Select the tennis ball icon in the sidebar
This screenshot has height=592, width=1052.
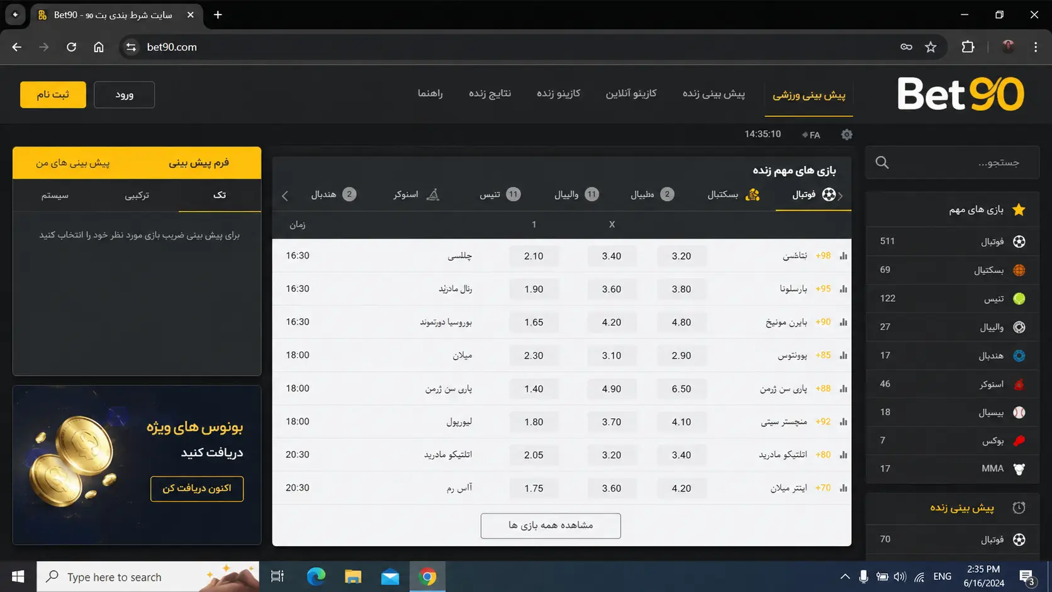(1019, 299)
